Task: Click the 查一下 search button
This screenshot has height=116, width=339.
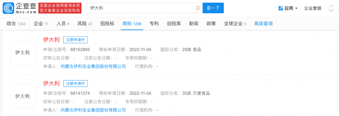Action: click(x=213, y=8)
